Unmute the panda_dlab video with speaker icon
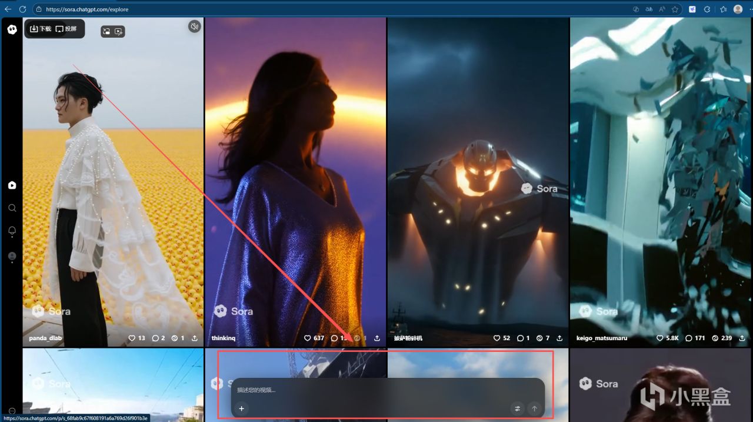The image size is (753, 422). 194,26
